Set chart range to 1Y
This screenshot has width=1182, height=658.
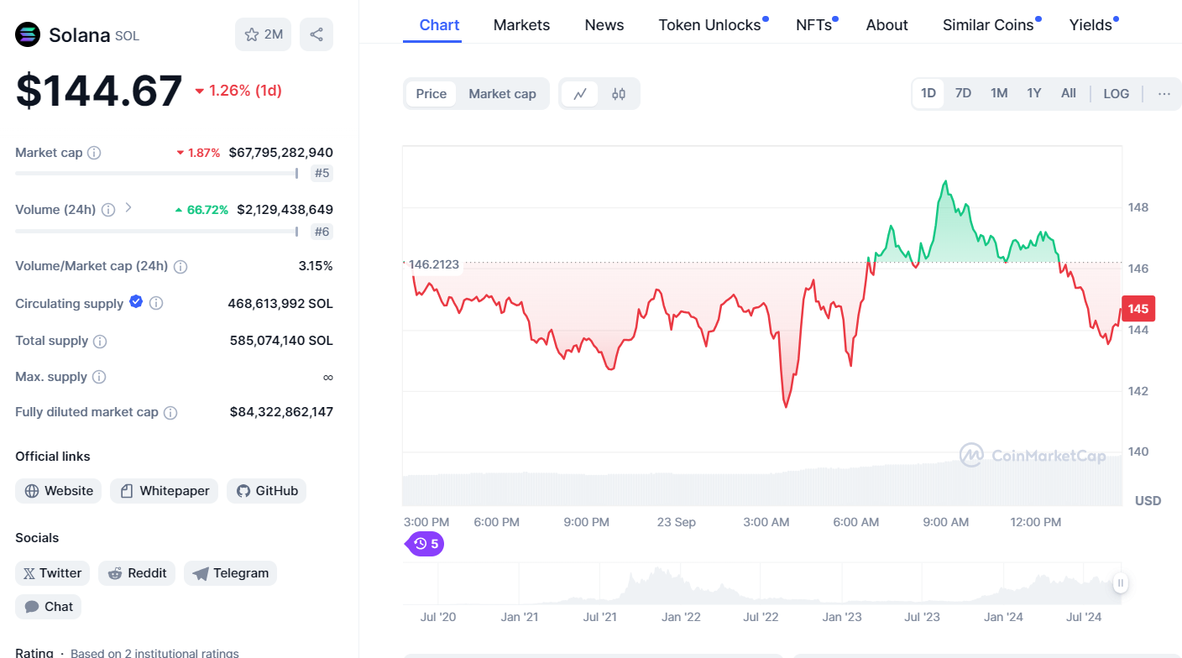[x=1034, y=93]
